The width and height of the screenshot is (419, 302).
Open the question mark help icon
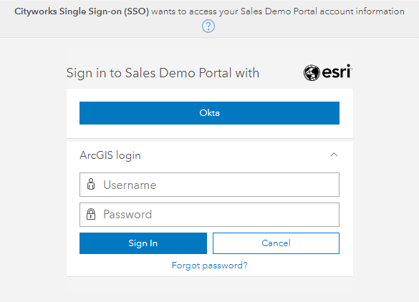point(208,26)
